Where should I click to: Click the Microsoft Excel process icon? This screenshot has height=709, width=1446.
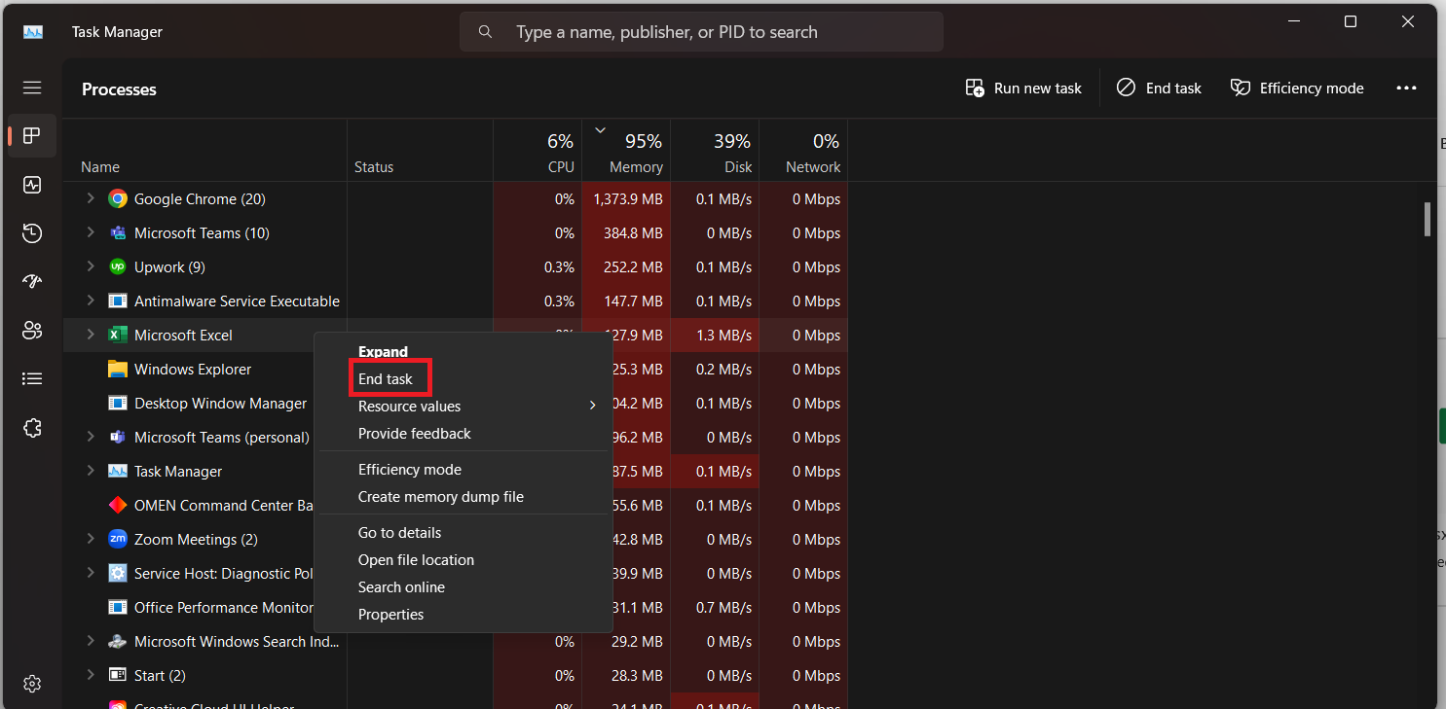coord(118,335)
